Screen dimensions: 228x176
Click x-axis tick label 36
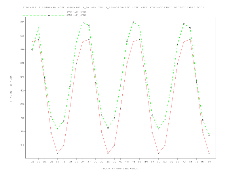108,162
